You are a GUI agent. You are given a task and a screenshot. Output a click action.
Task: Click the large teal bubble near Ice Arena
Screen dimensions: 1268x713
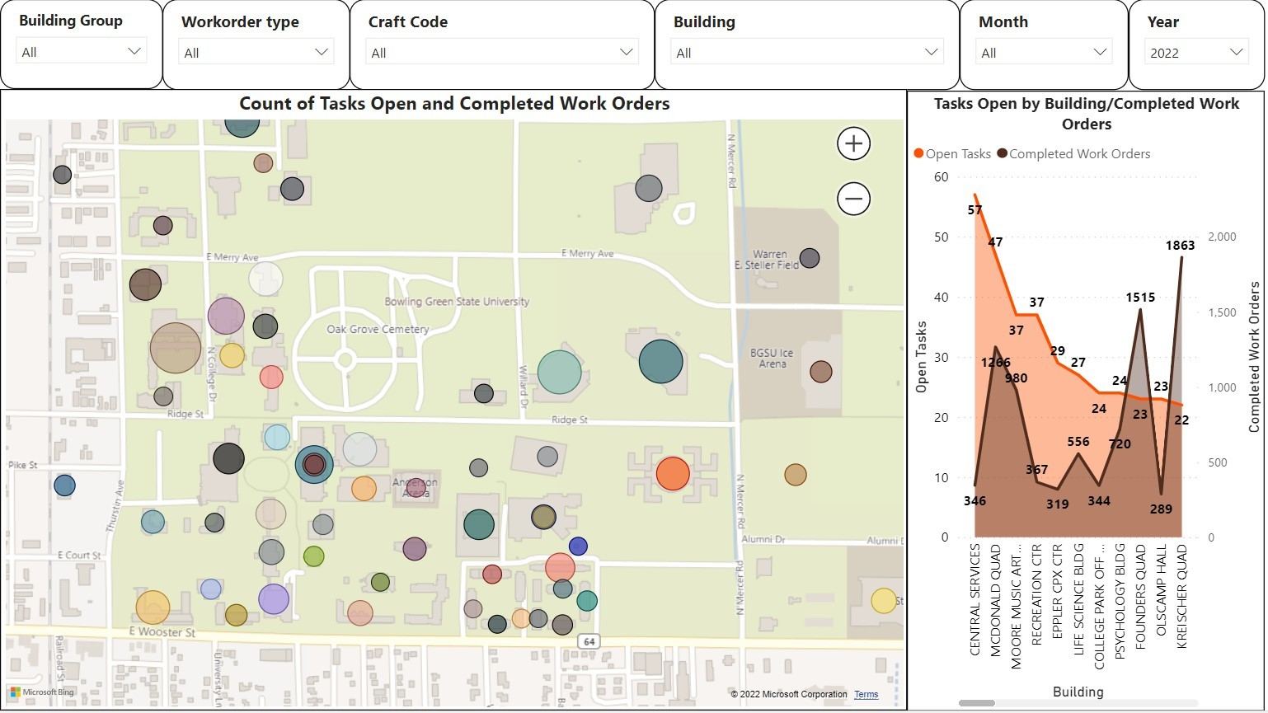(660, 362)
